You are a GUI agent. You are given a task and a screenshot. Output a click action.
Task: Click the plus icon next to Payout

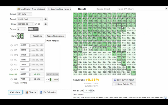pos(46,19)
